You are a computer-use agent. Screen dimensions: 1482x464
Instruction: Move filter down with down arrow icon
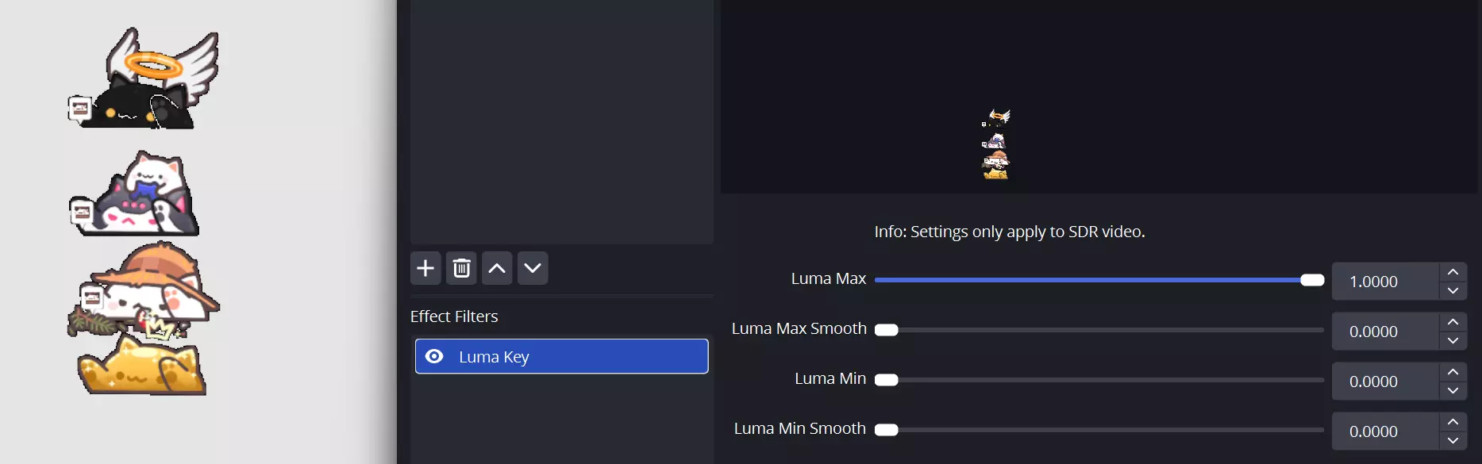pos(533,268)
